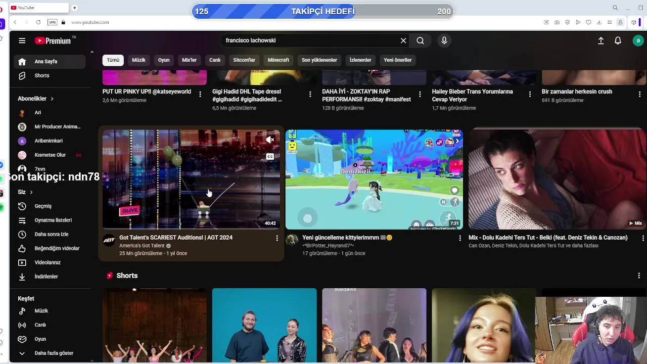
Task: Select the Sitcom'lar filter chip
Action: click(x=244, y=60)
